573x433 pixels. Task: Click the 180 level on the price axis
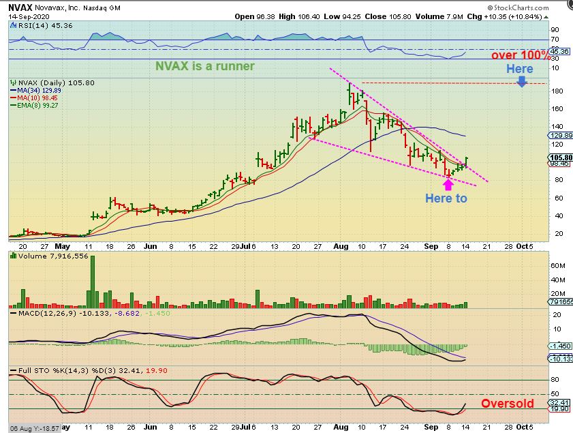point(557,91)
